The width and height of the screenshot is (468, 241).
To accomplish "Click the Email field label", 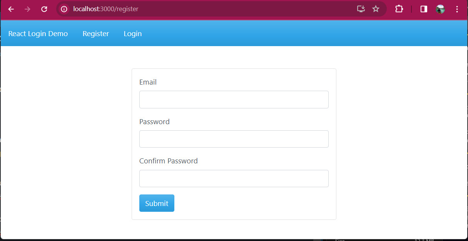I will tap(148, 82).
